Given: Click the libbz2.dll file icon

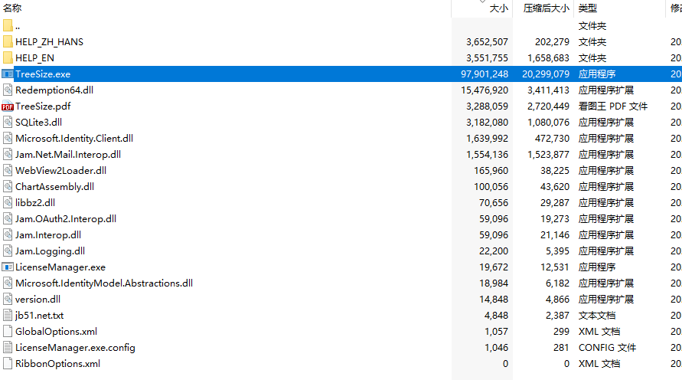Looking at the screenshot, I should pyautogui.click(x=8, y=203).
